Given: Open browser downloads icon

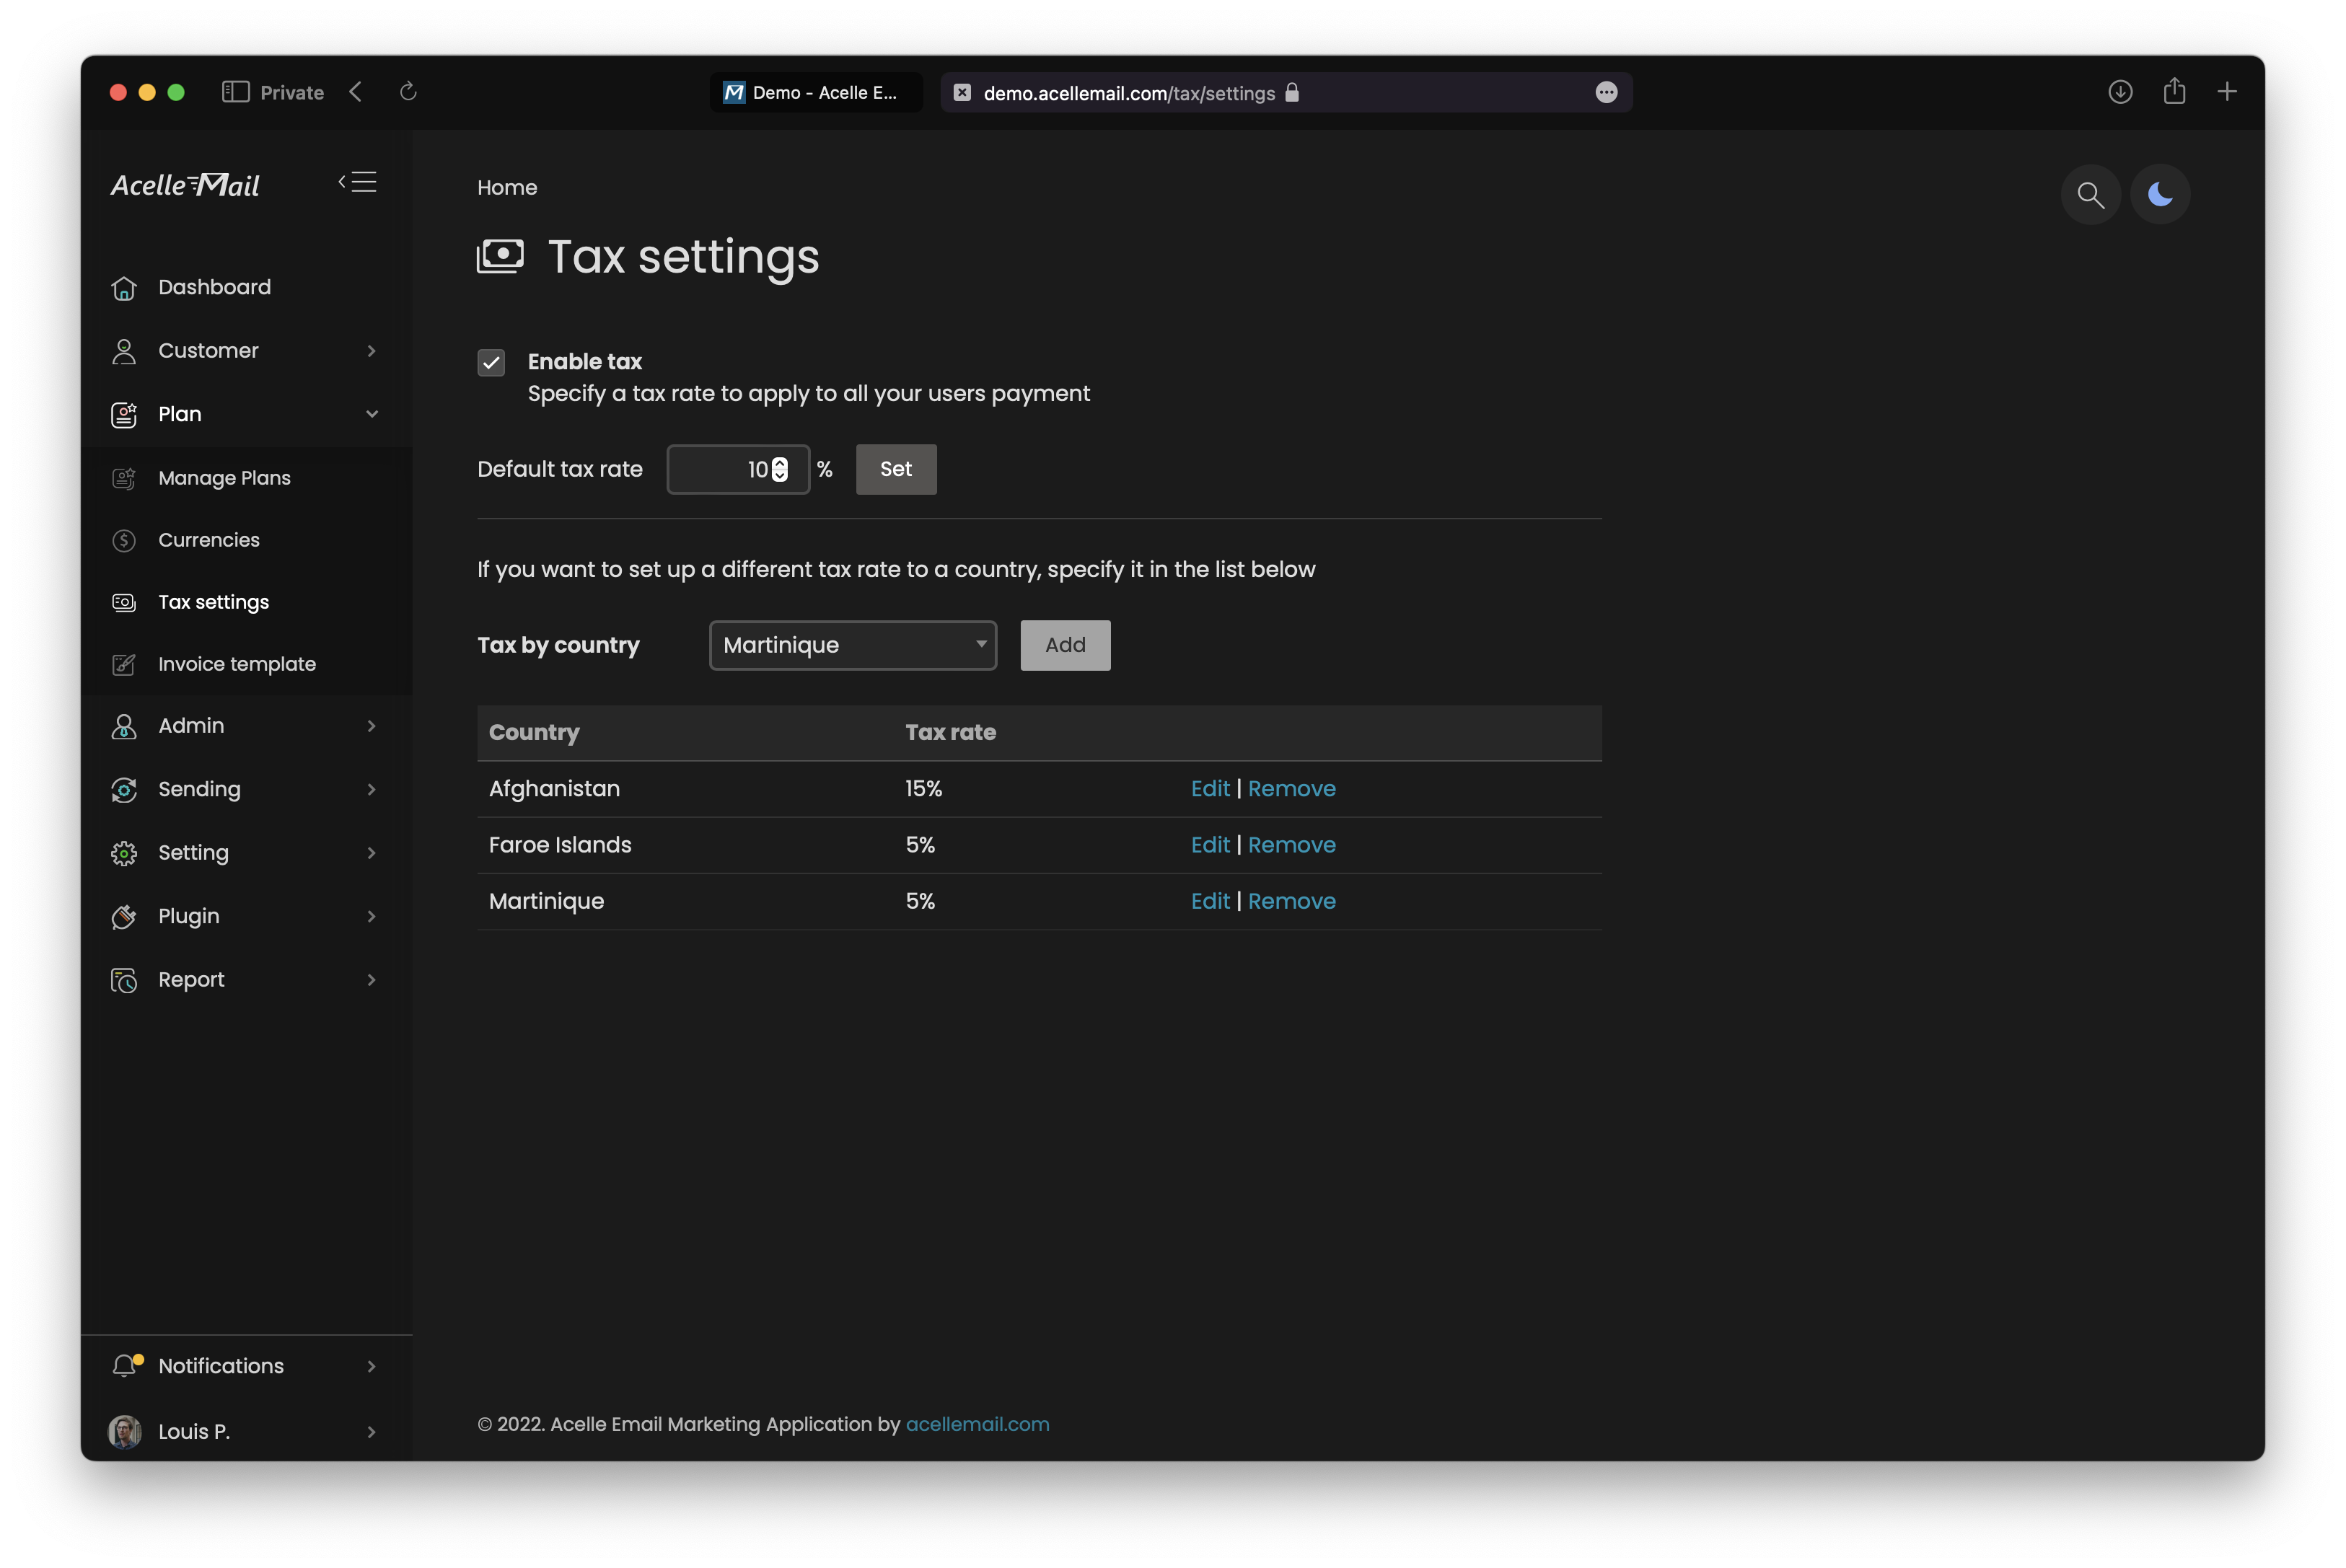Looking at the screenshot, I should click(2120, 92).
